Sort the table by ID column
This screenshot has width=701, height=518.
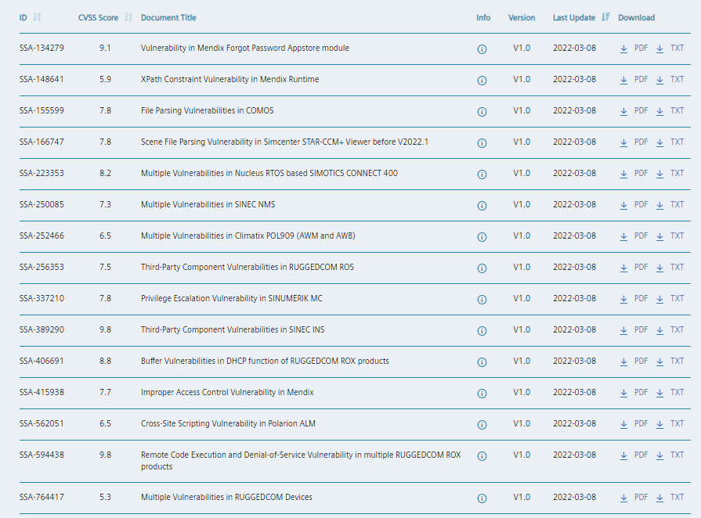tap(37, 17)
